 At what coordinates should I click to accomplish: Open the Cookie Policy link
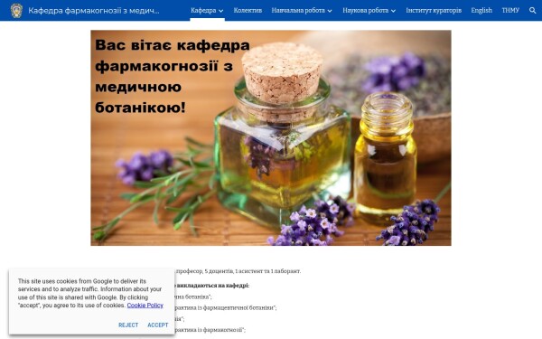pyautogui.click(x=145, y=306)
